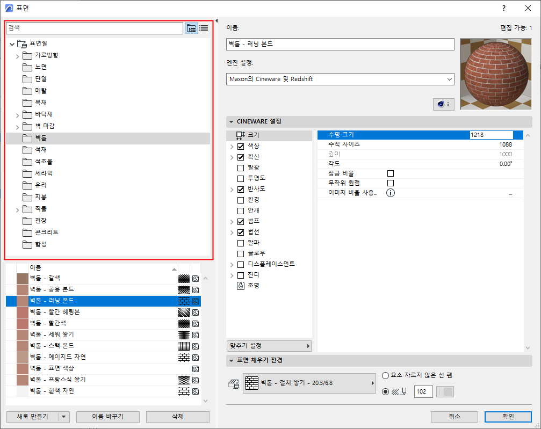Switch to flat list view icon
This screenshot has height=429, width=541.
(204, 28)
